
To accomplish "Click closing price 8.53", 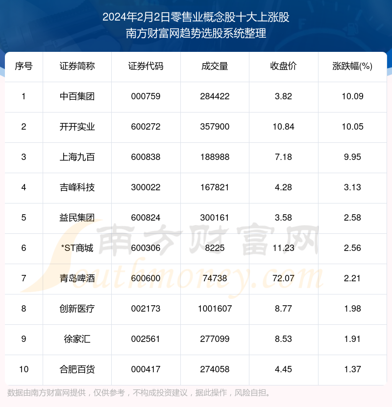I will [x=283, y=339].
